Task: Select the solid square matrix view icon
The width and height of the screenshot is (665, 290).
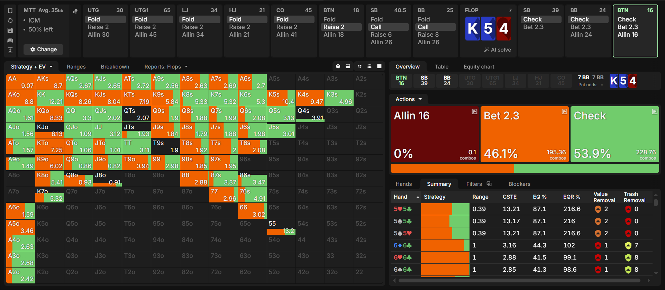Action: [x=380, y=66]
